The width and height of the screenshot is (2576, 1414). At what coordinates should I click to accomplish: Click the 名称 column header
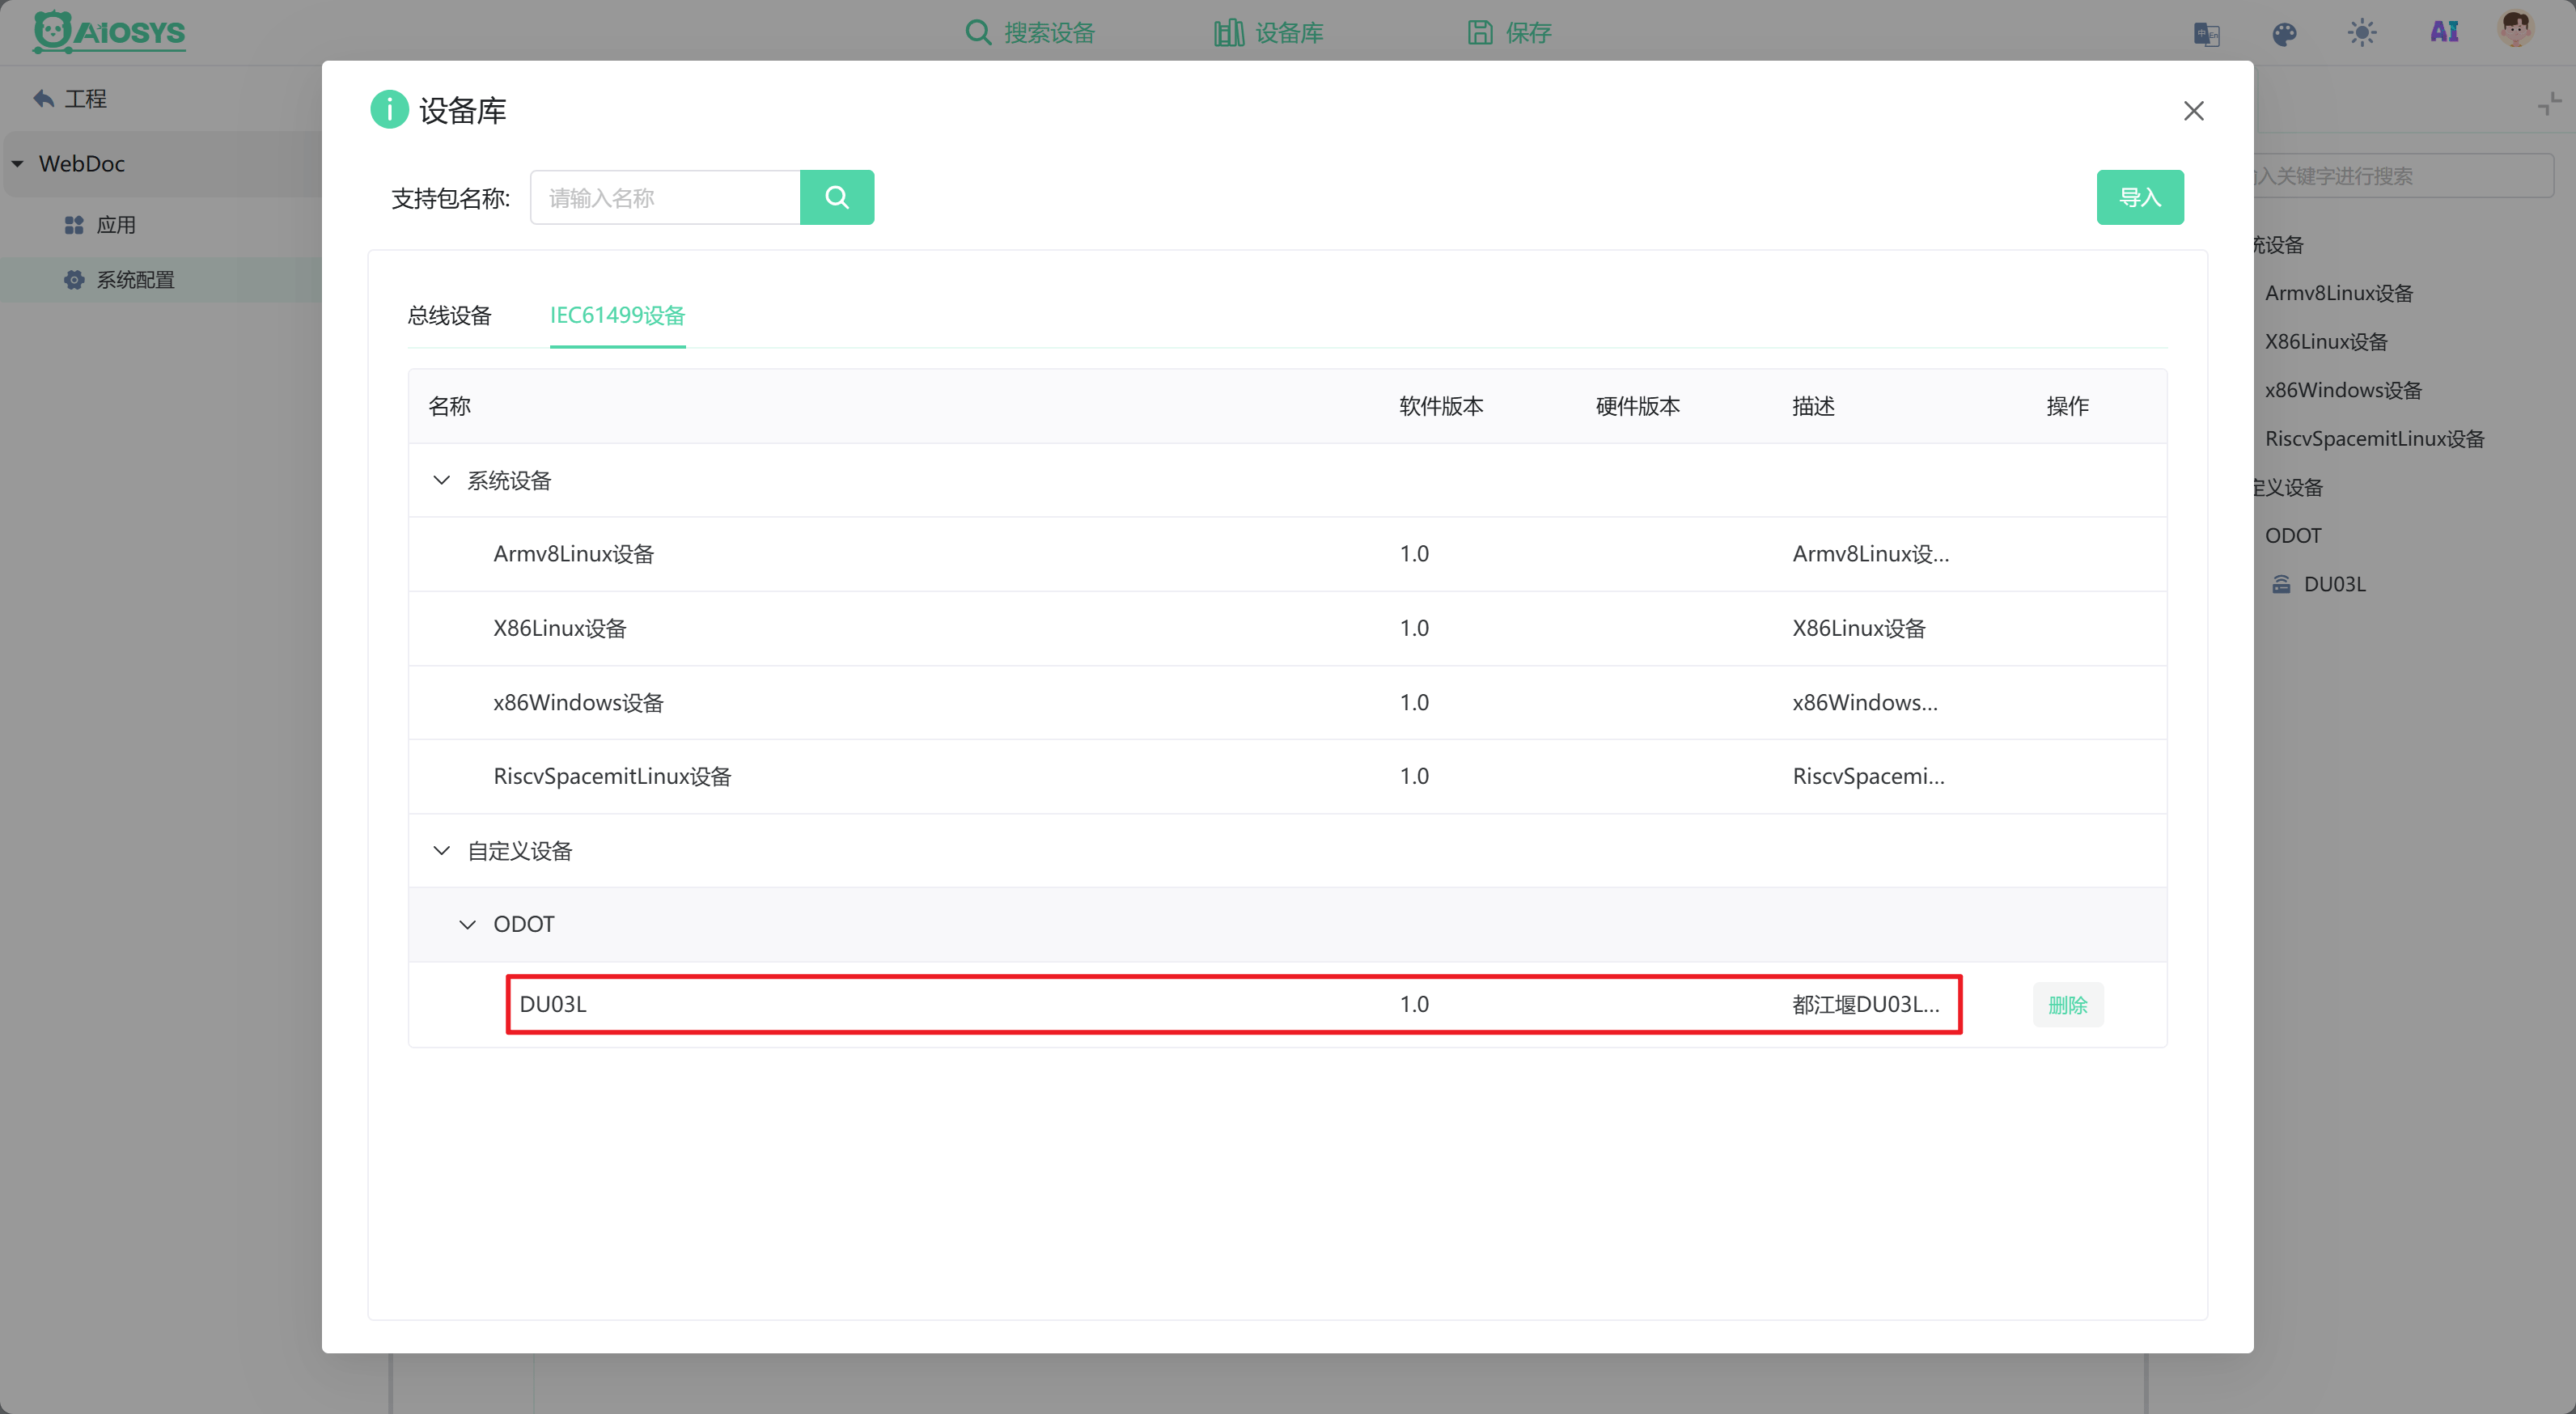[x=449, y=406]
